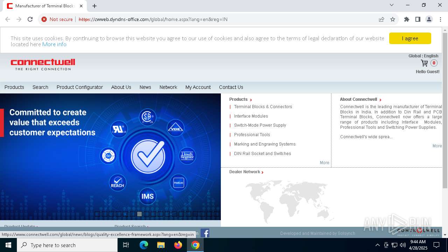Launch Firefox from taskbar
The height and width of the screenshot is (252, 448).
pyautogui.click(x=178, y=245)
